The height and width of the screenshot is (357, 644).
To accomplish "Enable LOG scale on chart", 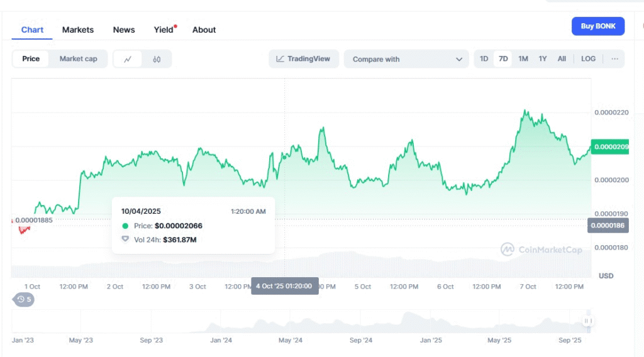I will coord(588,59).
